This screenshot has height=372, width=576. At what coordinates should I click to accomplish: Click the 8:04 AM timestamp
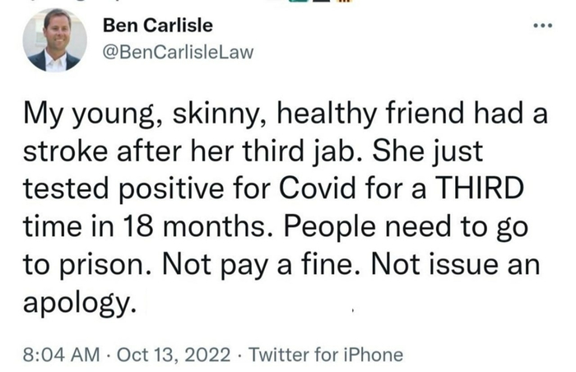65,355
